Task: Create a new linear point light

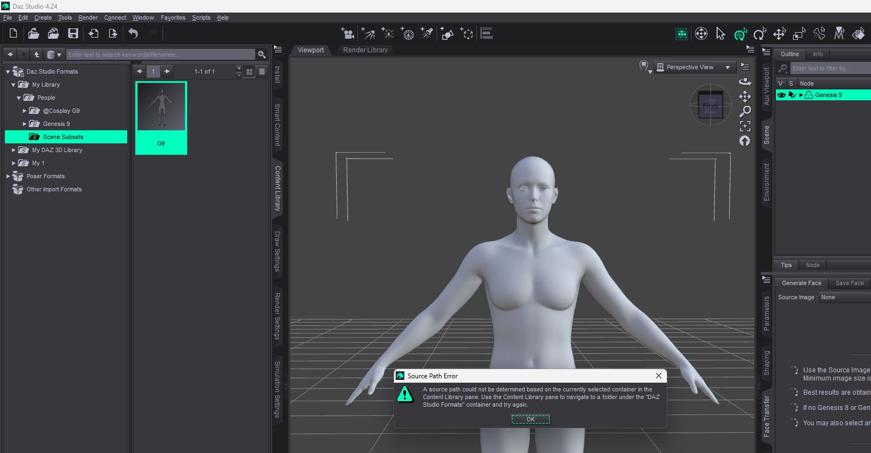Action: pos(407,34)
